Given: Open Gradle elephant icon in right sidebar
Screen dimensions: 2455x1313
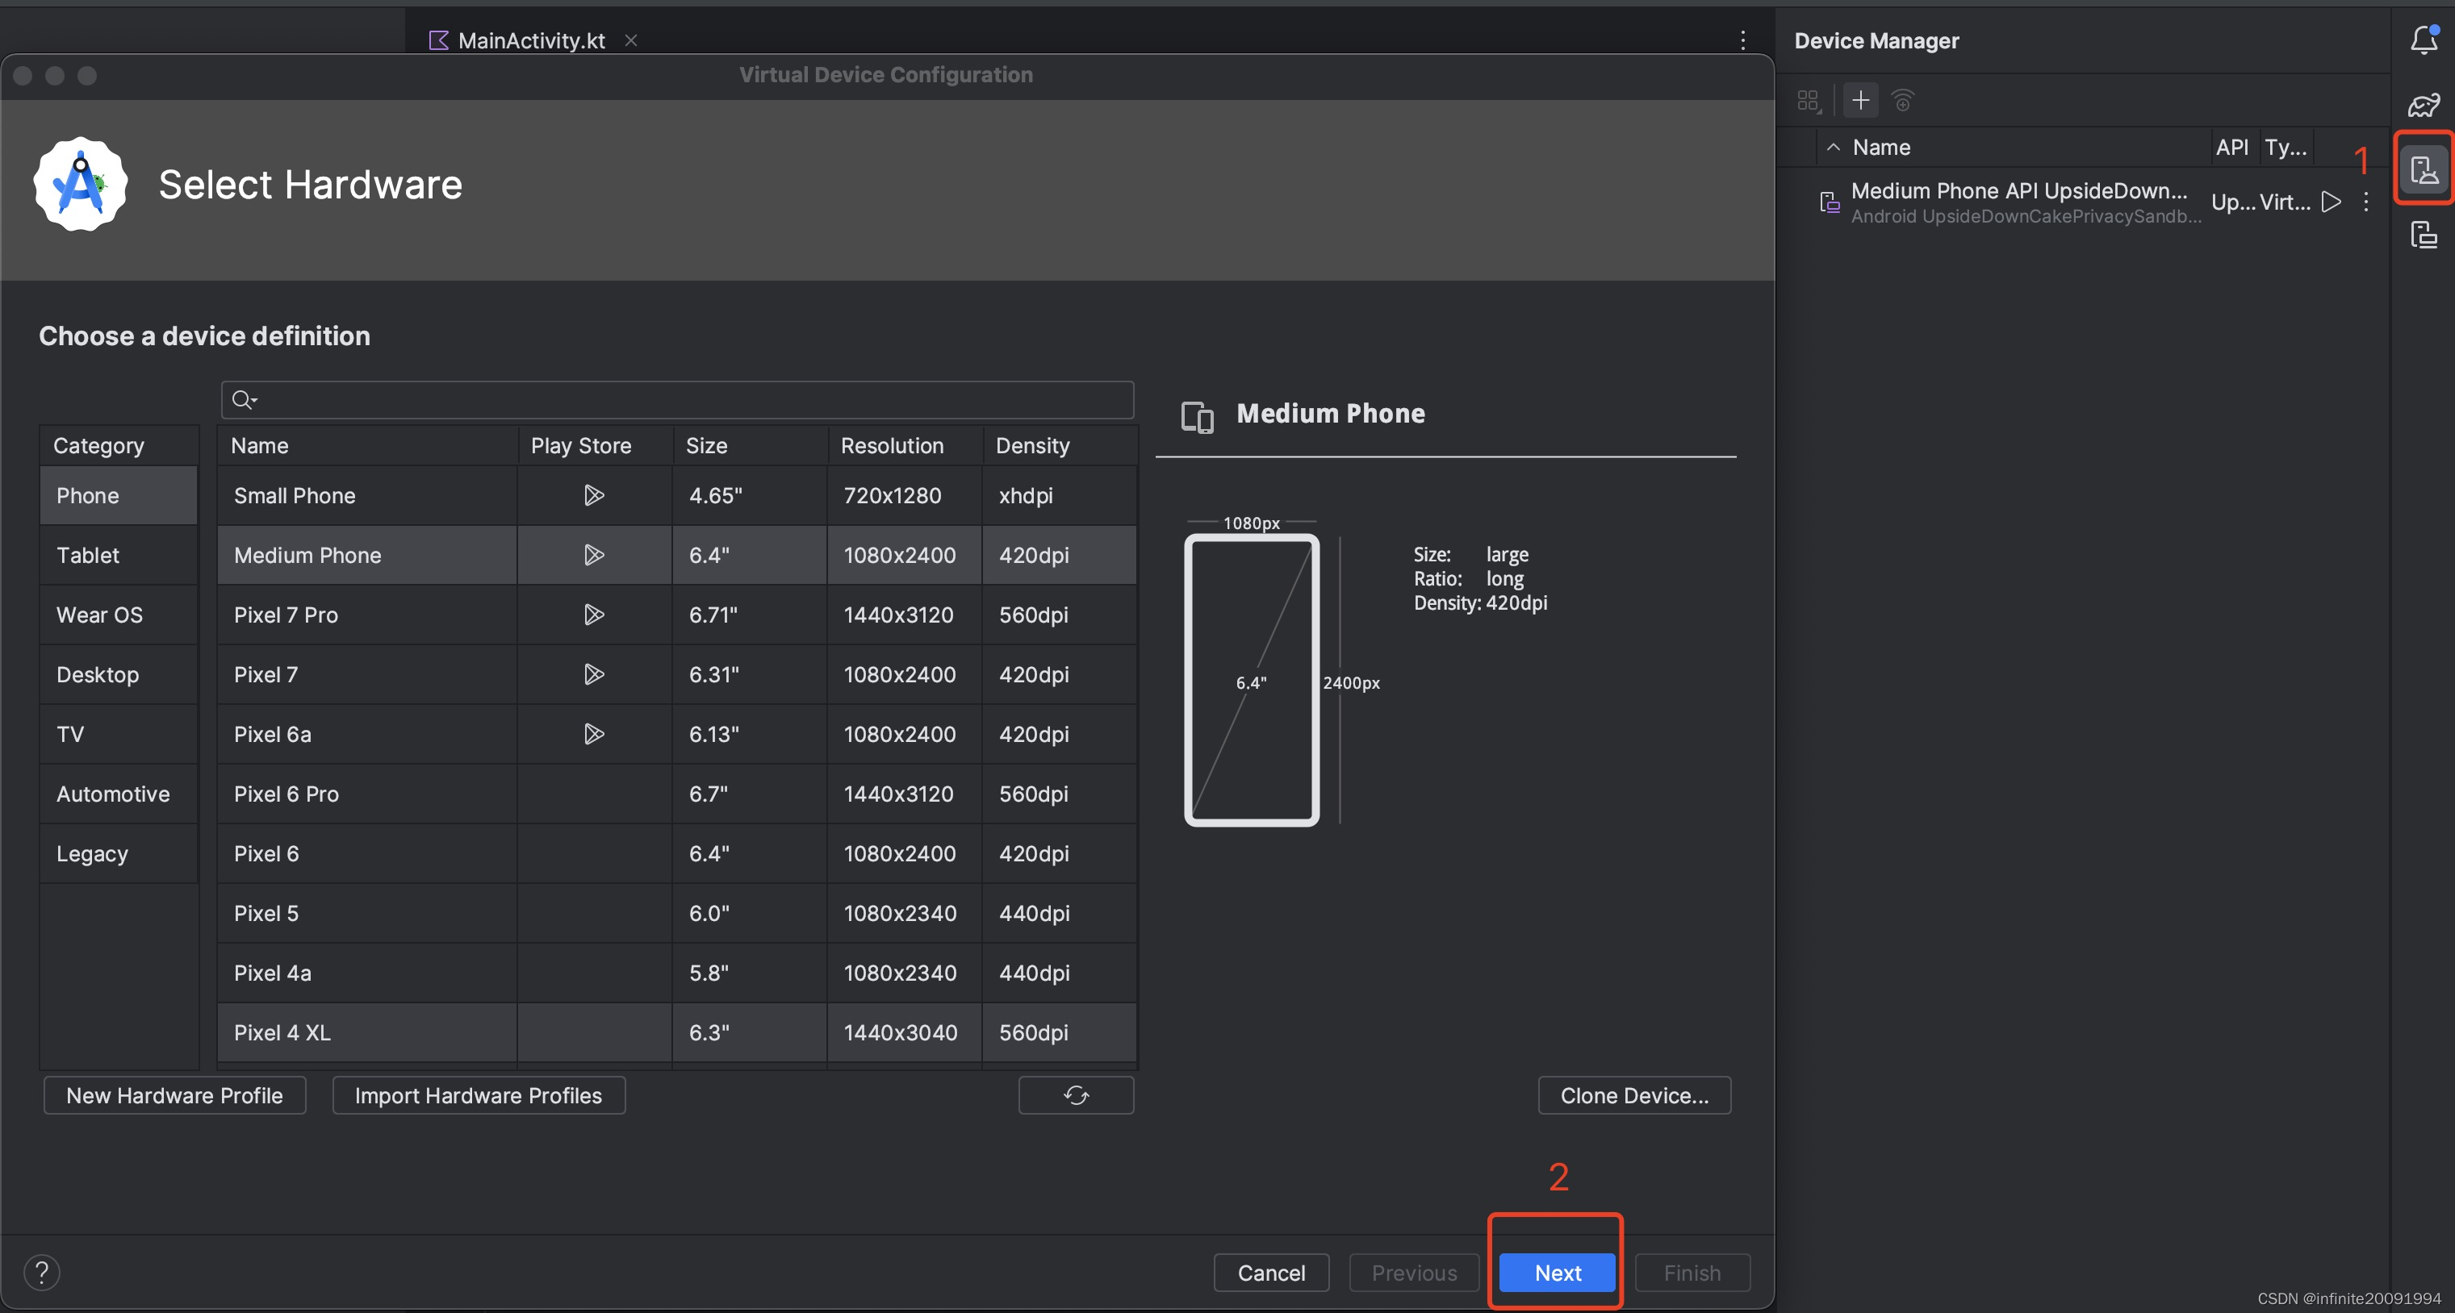Looking at the screenshot, I should pyautogui.click(x=2424, y=105).
